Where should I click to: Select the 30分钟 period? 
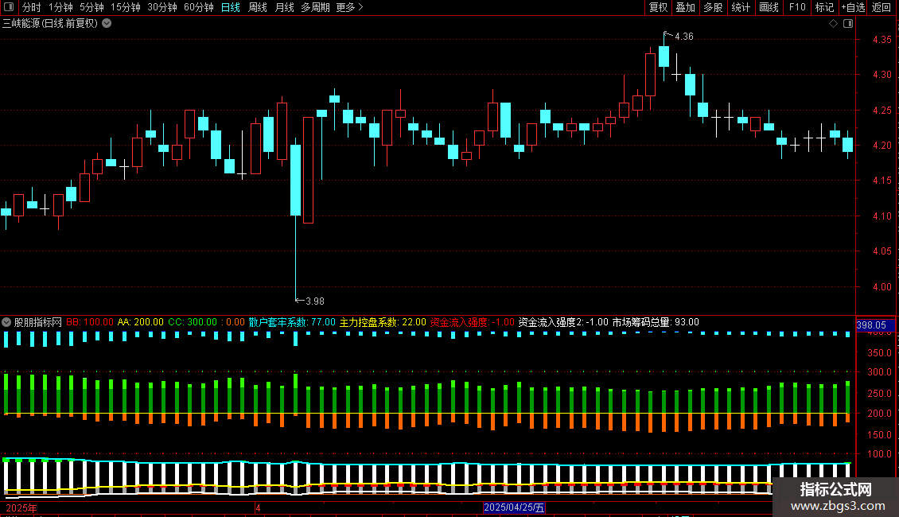click(162, 7)
